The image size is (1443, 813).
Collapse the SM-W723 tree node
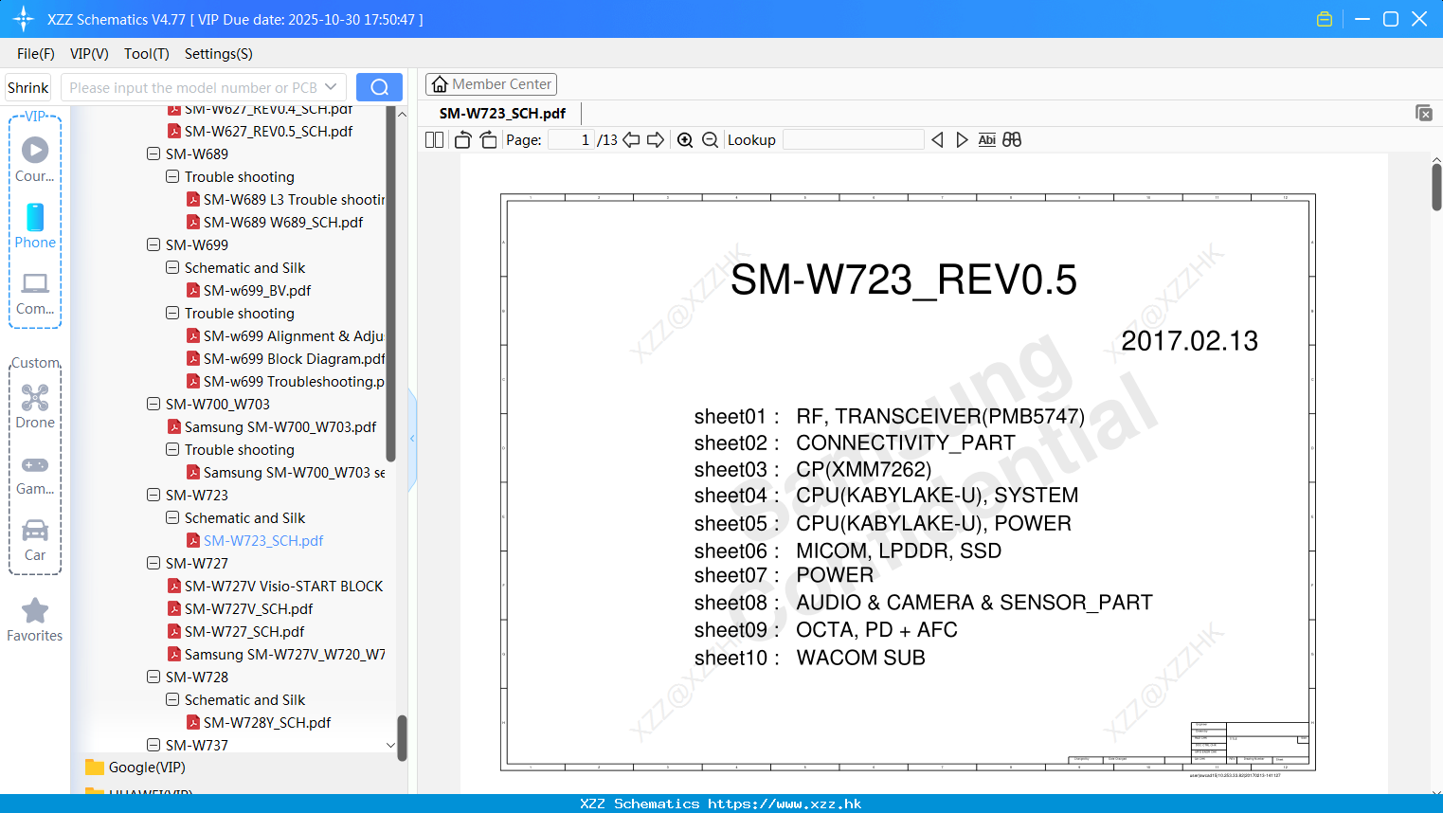click(x=153, y=495)
